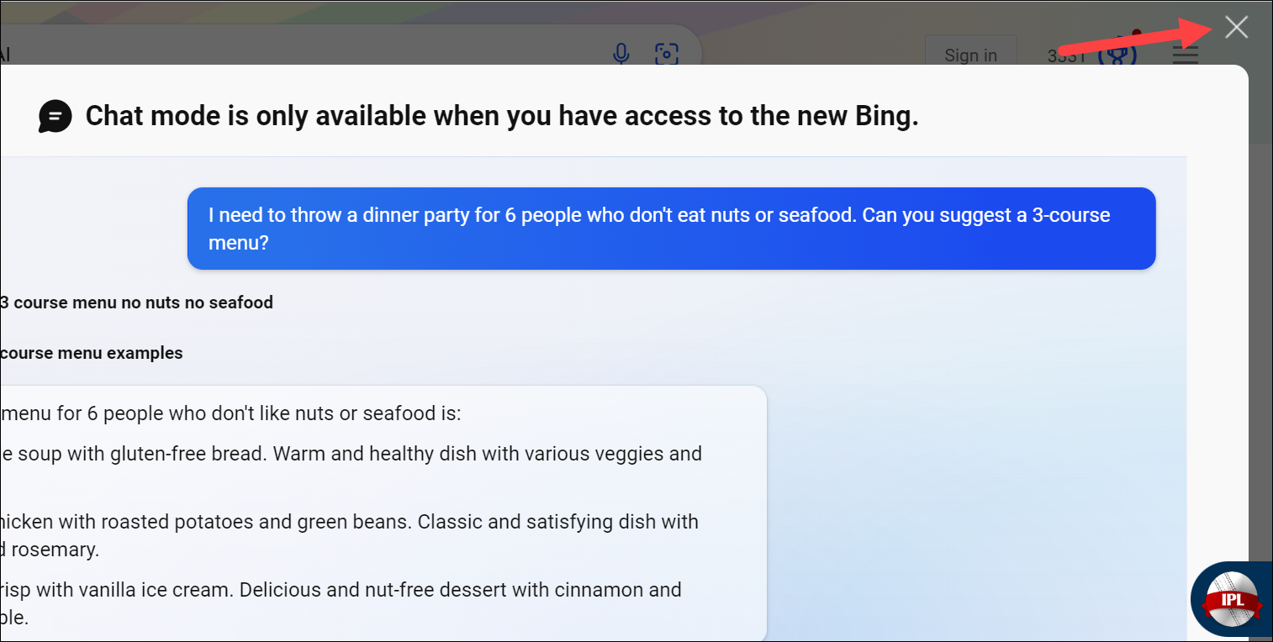Image resolution: width=1273 pixels, height=642 pixels.
Task: Select the chicken with roasted potatoes line
Action: coord(349,522)
